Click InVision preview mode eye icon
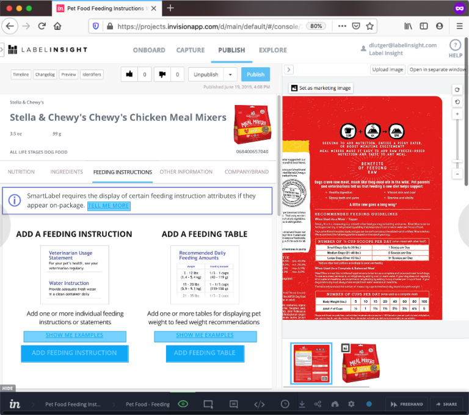The height and width of the screenshot is (415, 469). [183, 404]
